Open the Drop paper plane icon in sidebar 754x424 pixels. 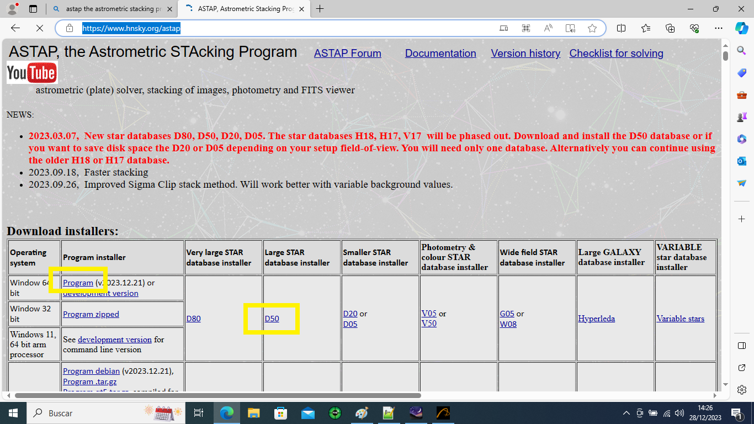(x=742, y=183)
